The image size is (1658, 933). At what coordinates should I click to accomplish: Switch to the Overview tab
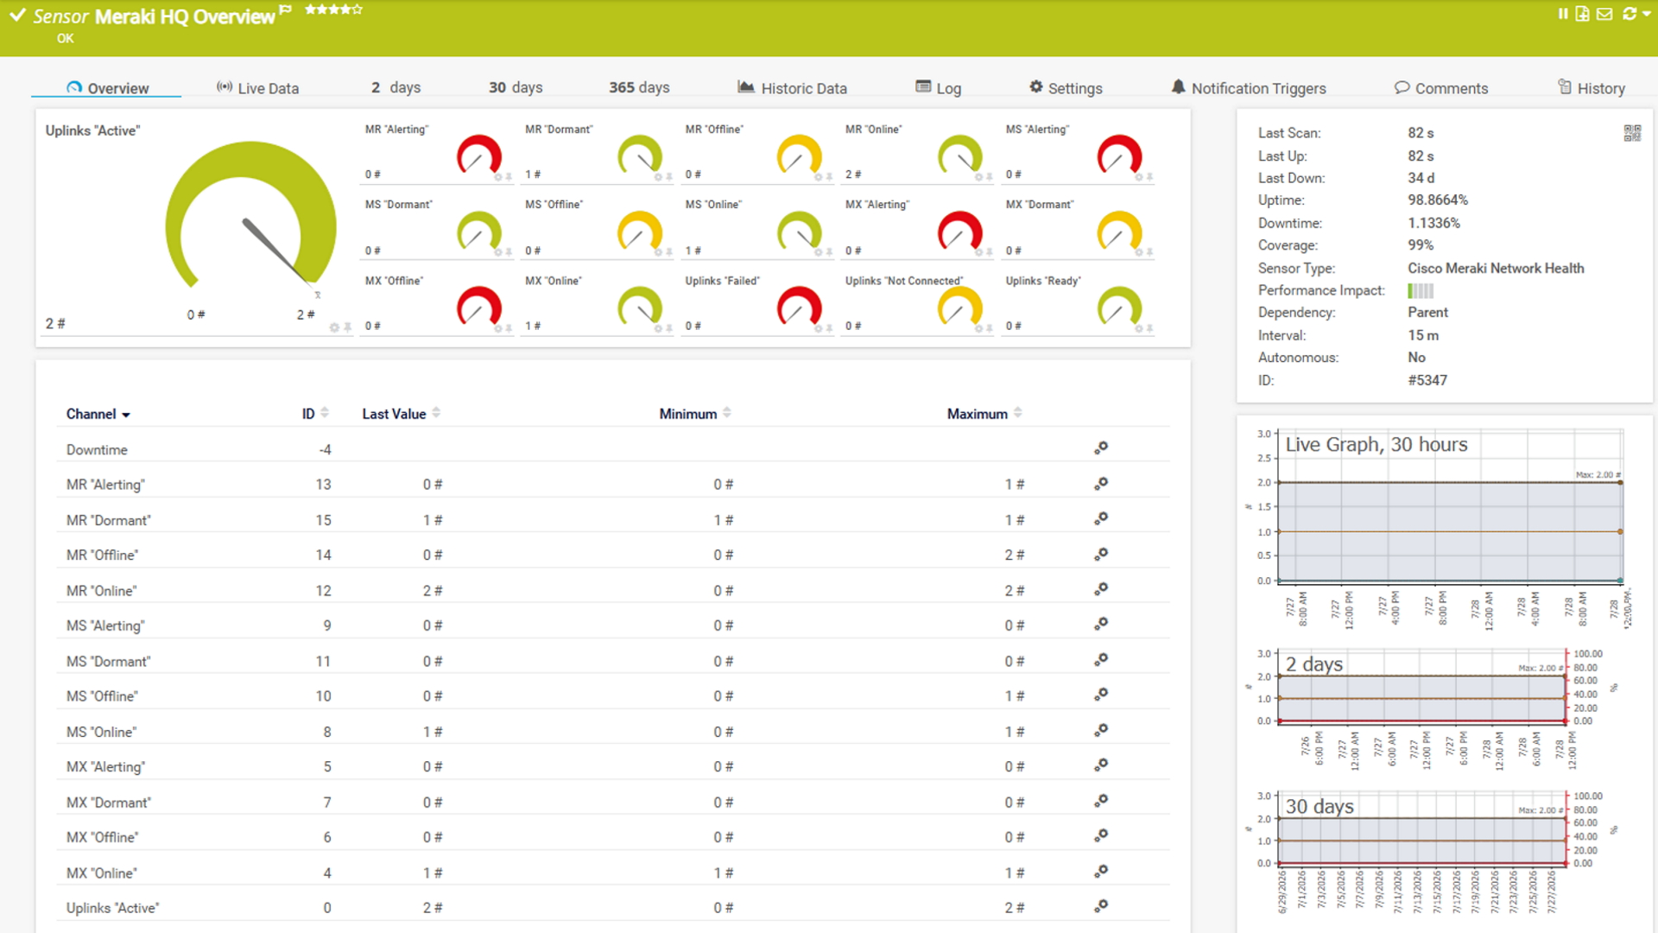tap(107, 88)
